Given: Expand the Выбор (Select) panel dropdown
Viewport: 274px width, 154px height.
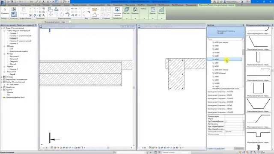Looking at the screenshot, I should 5,18.
